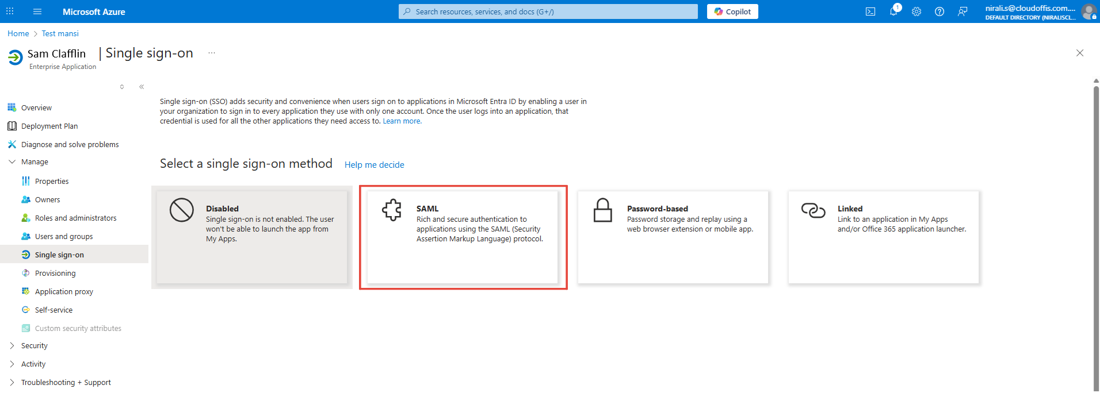1100x412 pixels.
Task: Open the feedback icon
Action: [x=962, y=11]
